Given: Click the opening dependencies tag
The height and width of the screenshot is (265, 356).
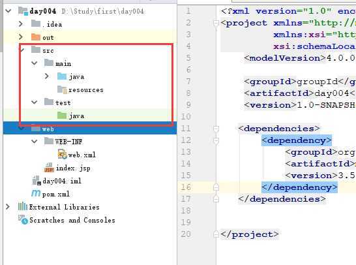Looking at the screenshot, I should pos(279,129).
